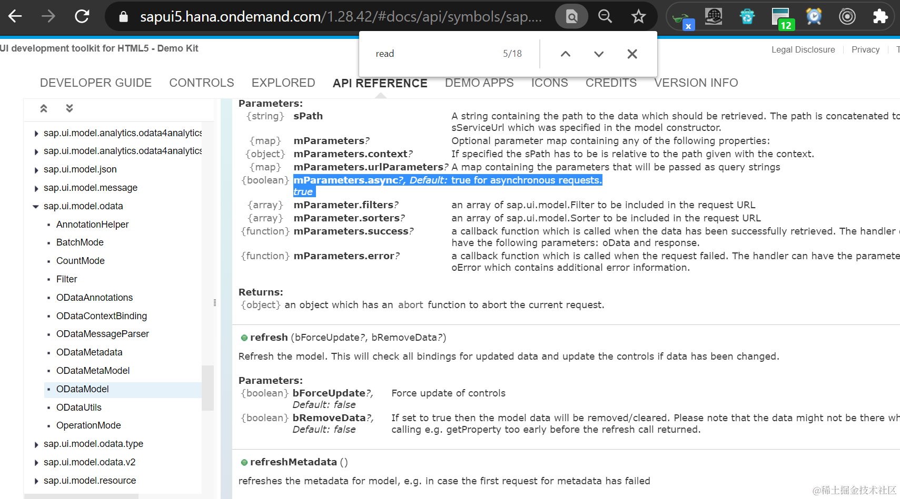
Task: Expand sap.ui.model.json node arrow
Action: [x=36, y=170]
